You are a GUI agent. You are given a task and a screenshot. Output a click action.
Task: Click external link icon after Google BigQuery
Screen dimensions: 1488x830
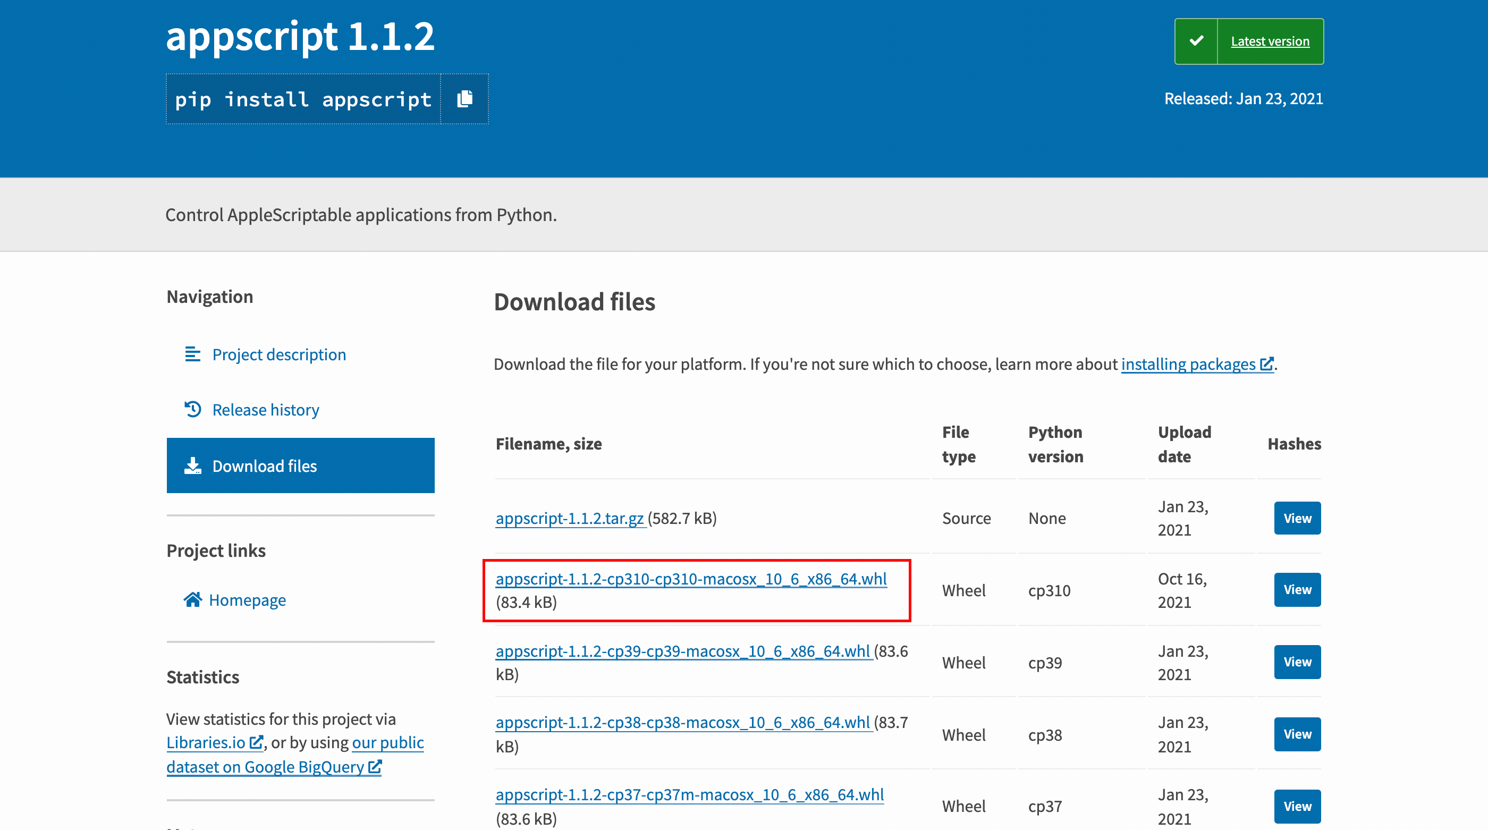[x=375, y=766]
